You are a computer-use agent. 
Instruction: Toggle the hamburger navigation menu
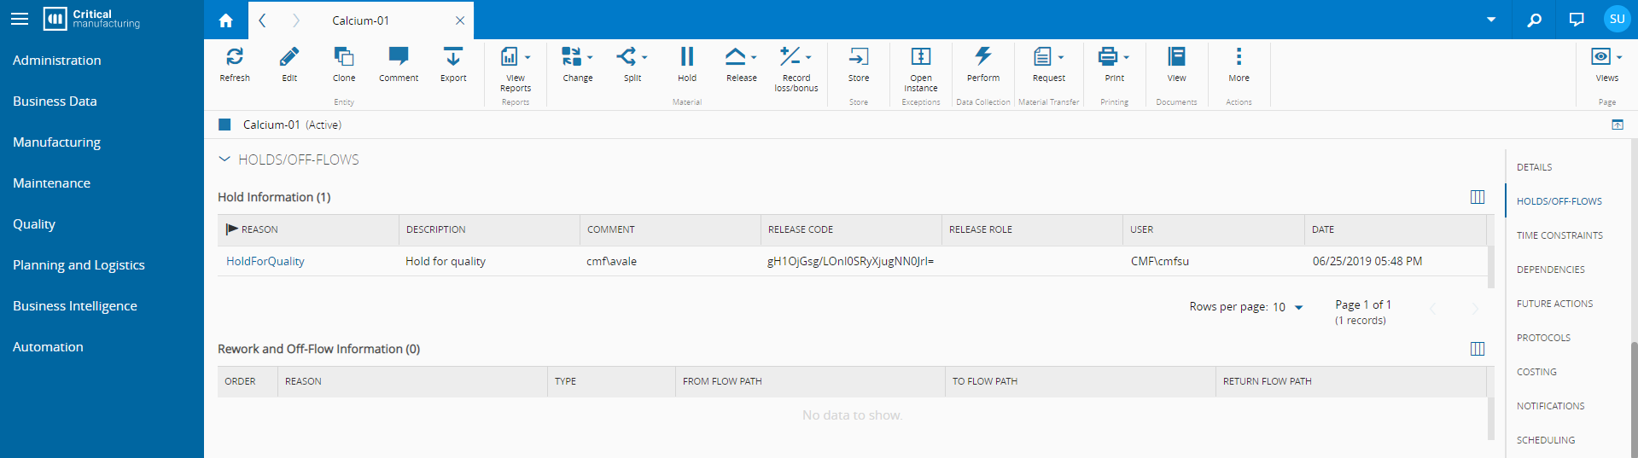click(20, 19)
